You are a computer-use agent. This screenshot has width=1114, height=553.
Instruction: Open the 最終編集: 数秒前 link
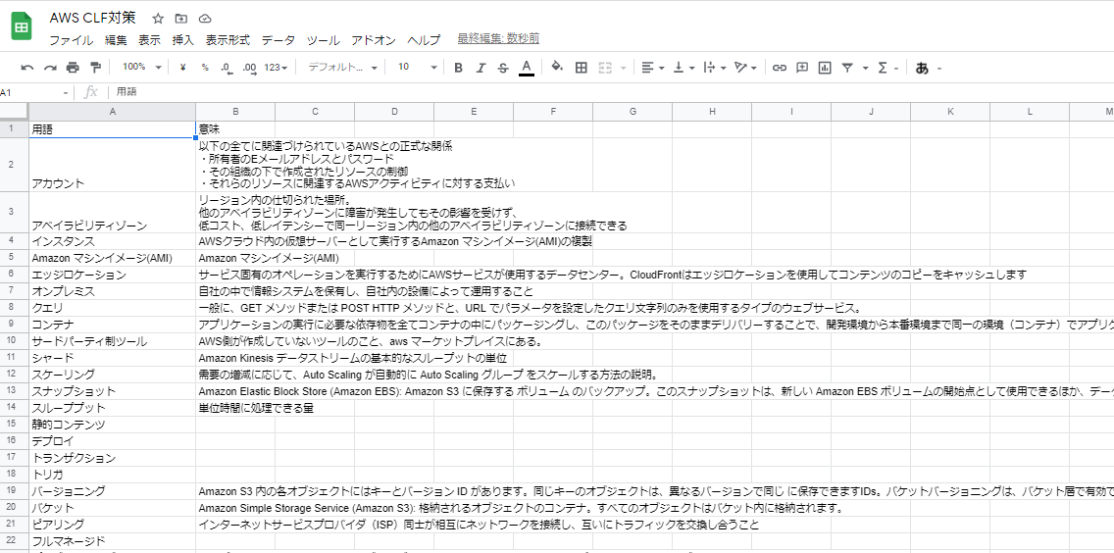click(x=498, y=39)
